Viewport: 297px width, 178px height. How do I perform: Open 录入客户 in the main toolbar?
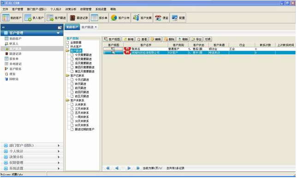tap(34, 18)
